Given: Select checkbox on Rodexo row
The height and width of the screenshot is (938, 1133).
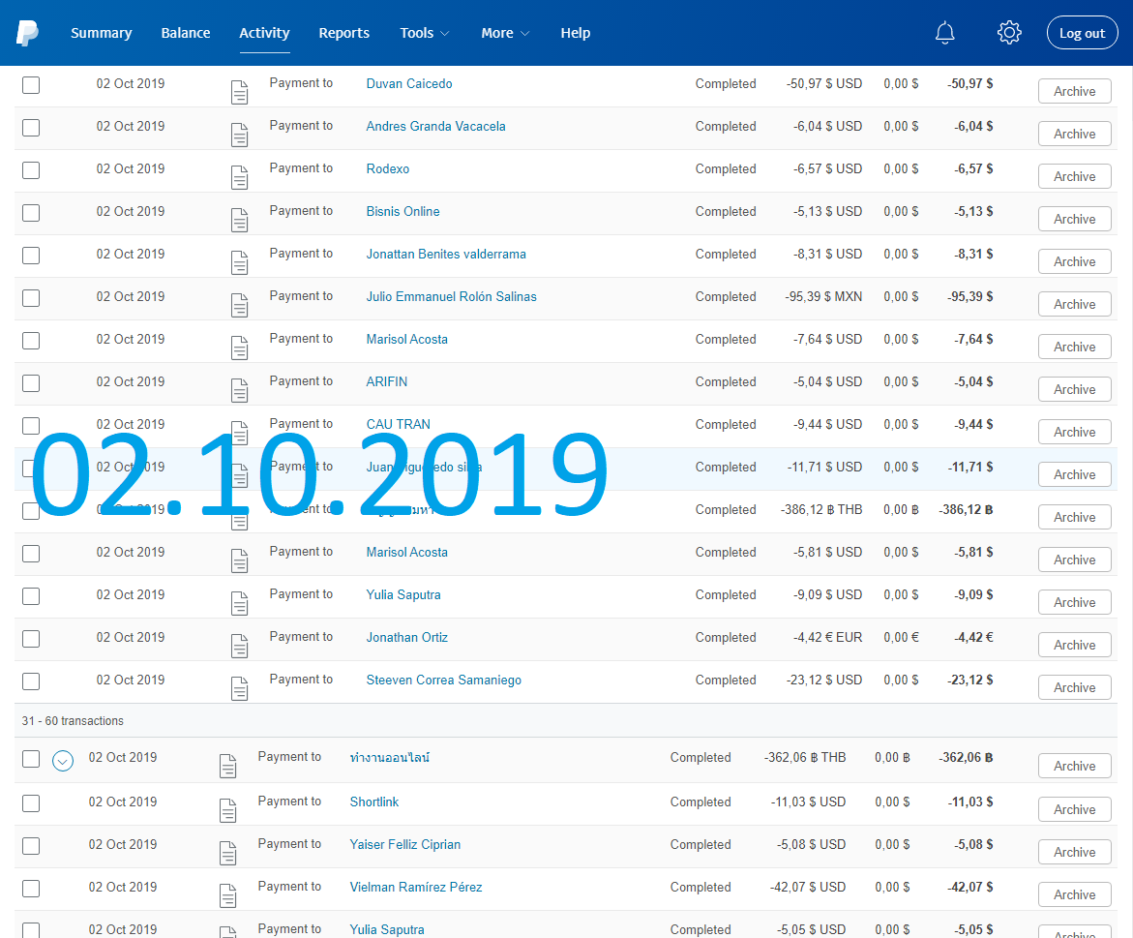Looking at the screenshot, I should pos(30,170).
